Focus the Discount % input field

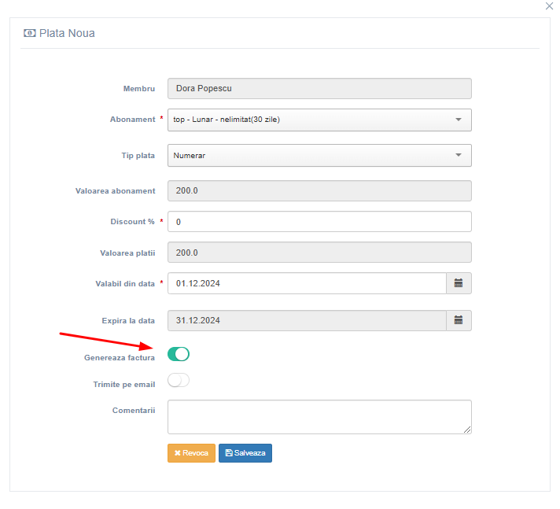[x=319, y=222]
